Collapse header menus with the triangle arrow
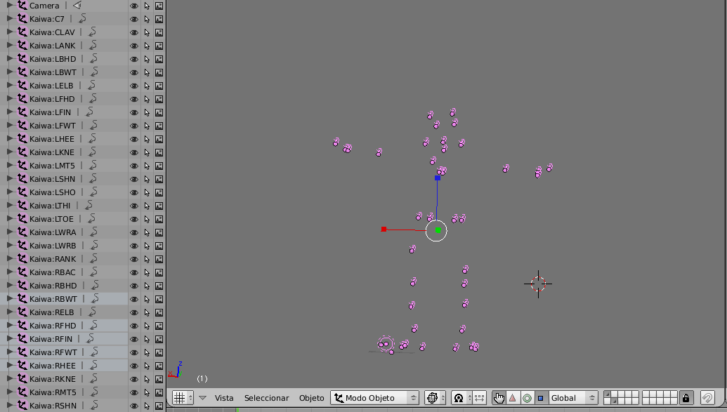The image size is (727, 412). [x=202, y=398]
